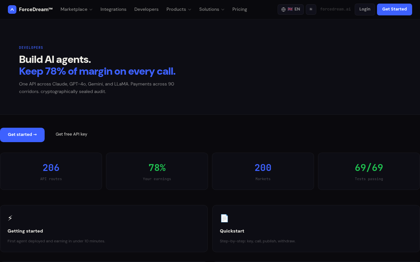Click the 69/69 Tests passing stat card
This screenshot has height=262, width=420.
[x=369, y=171]
